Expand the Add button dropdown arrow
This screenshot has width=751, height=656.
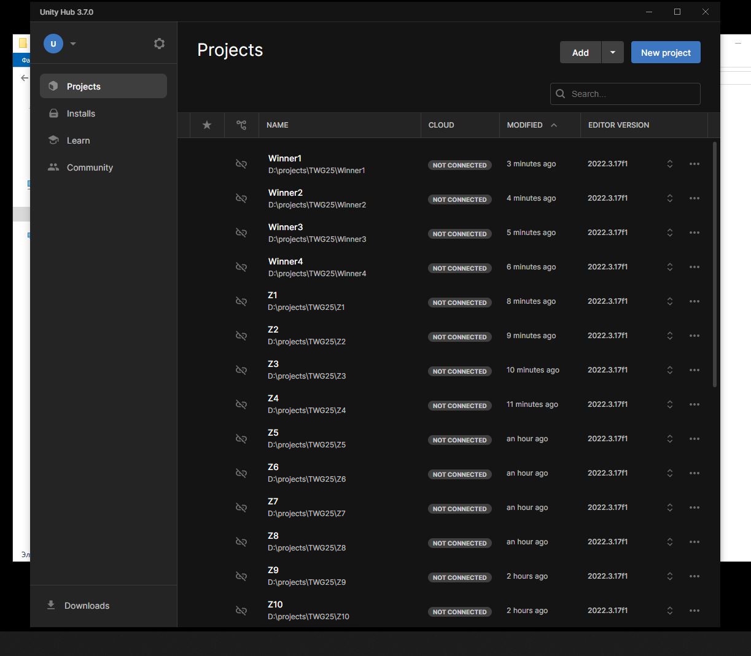612,52
